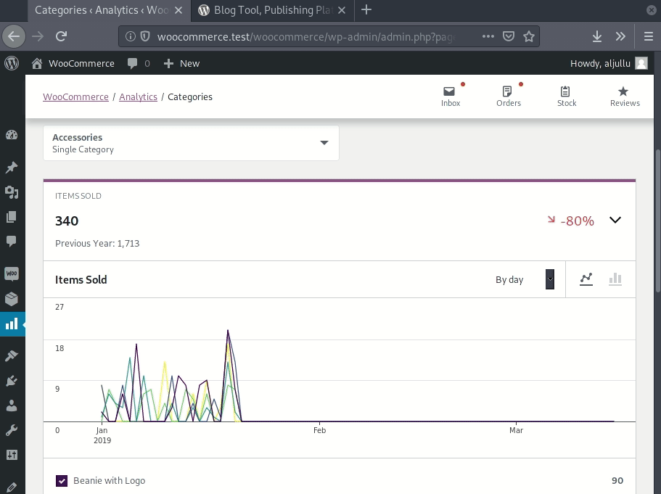Viewport: 661px width, 494px height.
Task: Open the Inbox activity panel
Action: [x=451, y=96]
